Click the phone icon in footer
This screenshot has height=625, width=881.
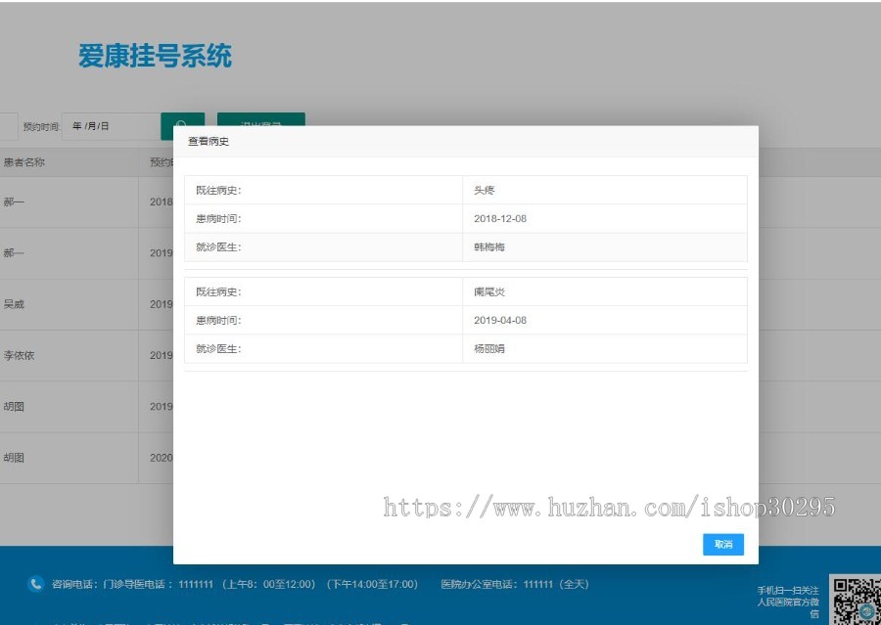click(x=35, y=584)
